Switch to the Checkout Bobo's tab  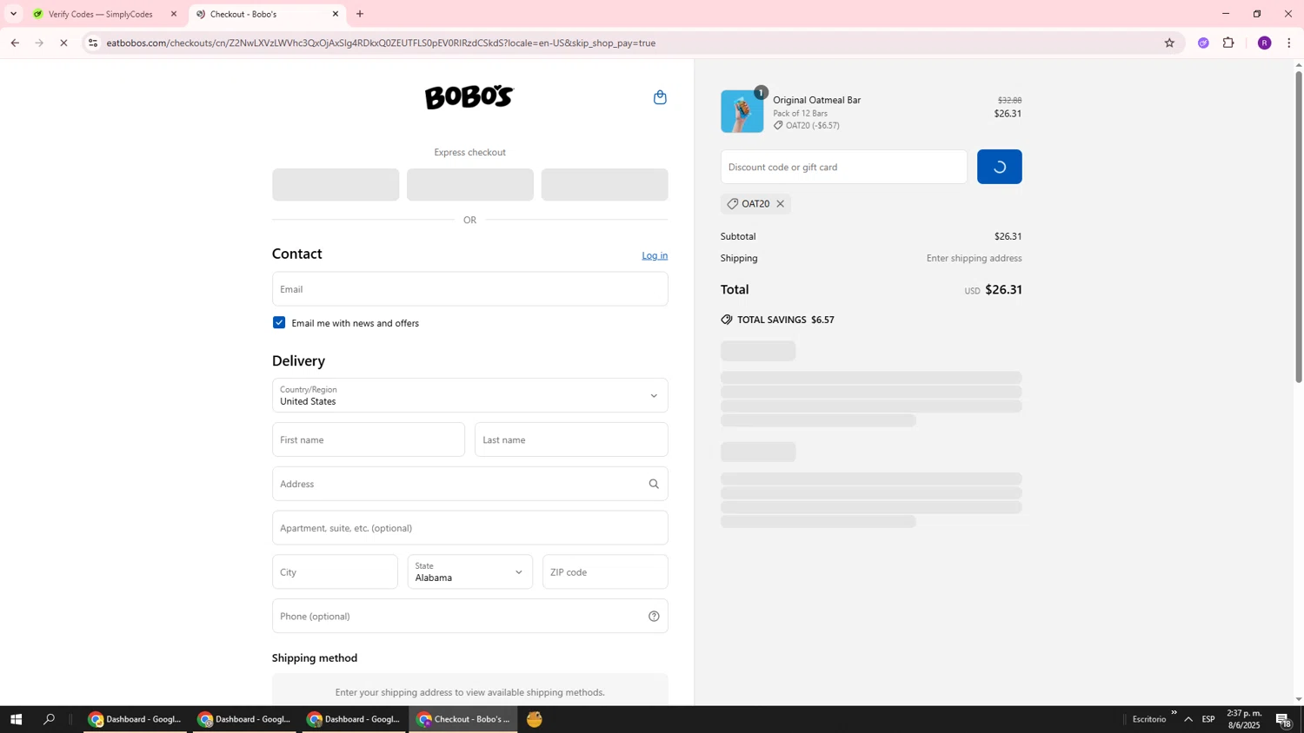[267, 14]
